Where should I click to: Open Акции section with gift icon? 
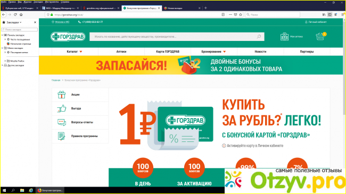[x=80, y=95]
